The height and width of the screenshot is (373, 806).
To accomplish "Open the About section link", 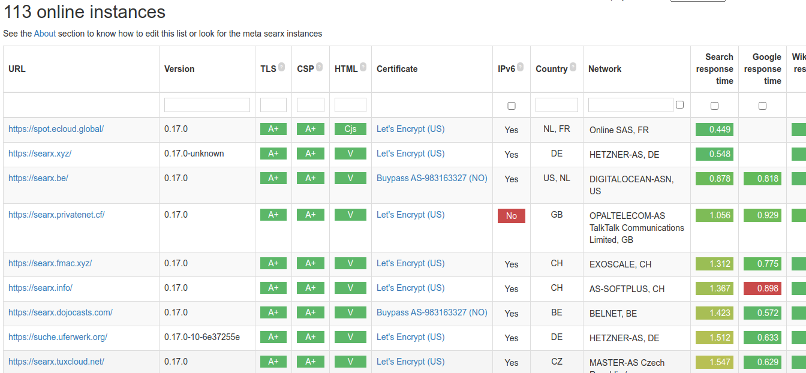I will pyautogui.click(x=45, y=34).
